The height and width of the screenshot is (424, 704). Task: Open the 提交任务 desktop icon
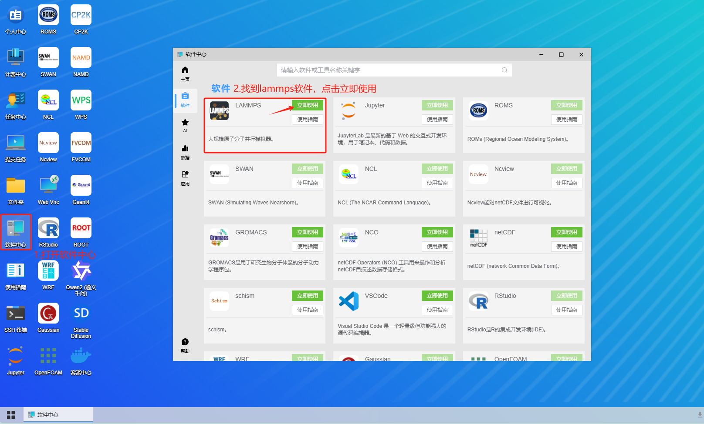(x=16, y=148)
